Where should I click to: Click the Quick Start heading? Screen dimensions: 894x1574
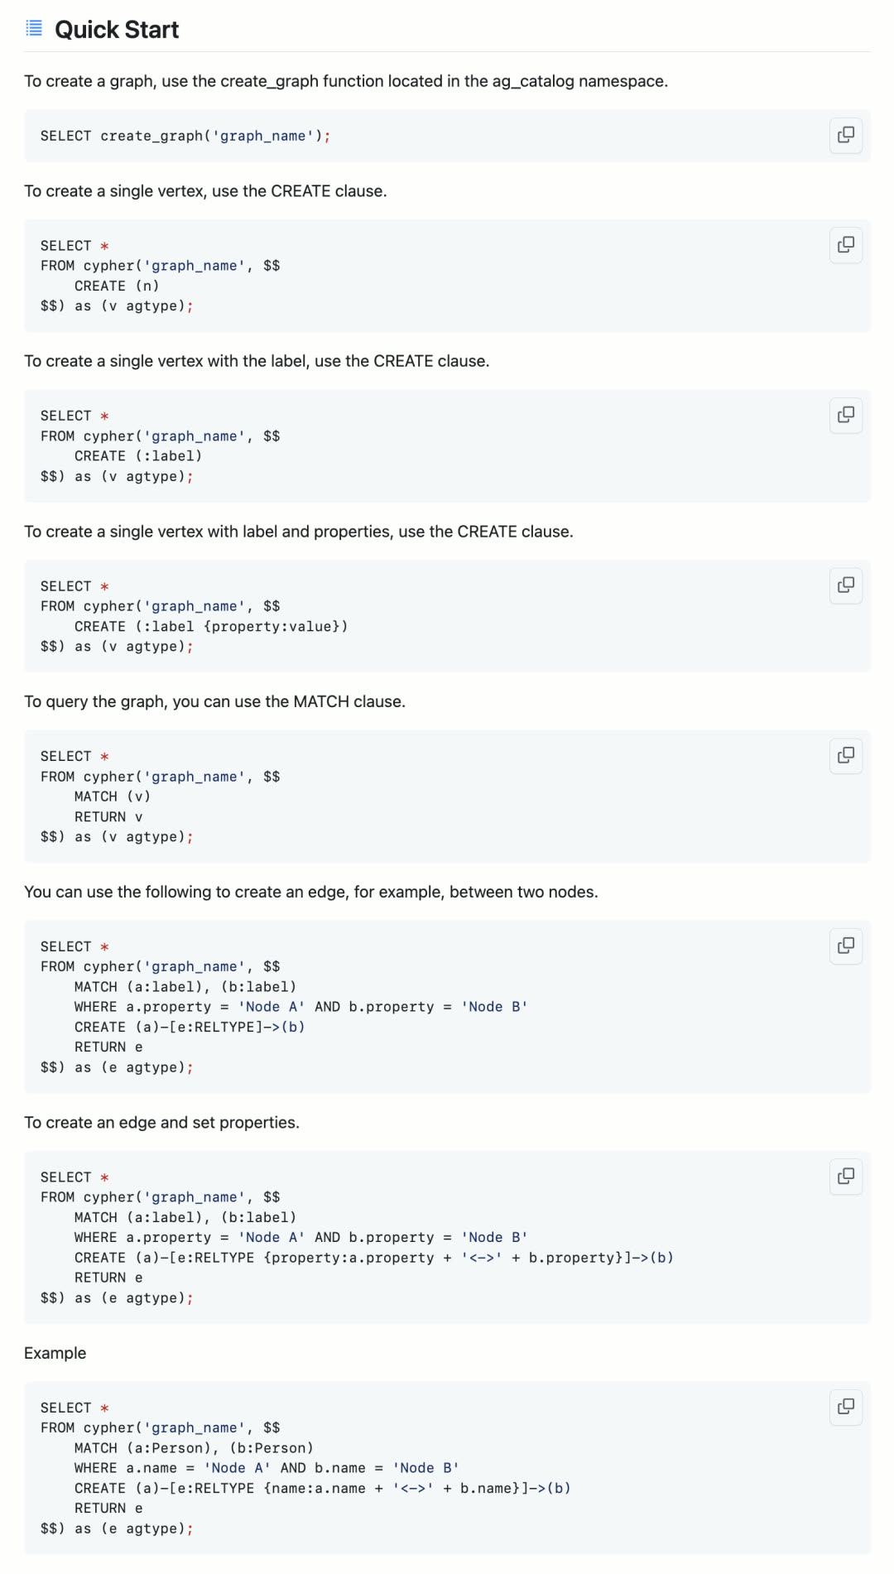pos(117,30)
